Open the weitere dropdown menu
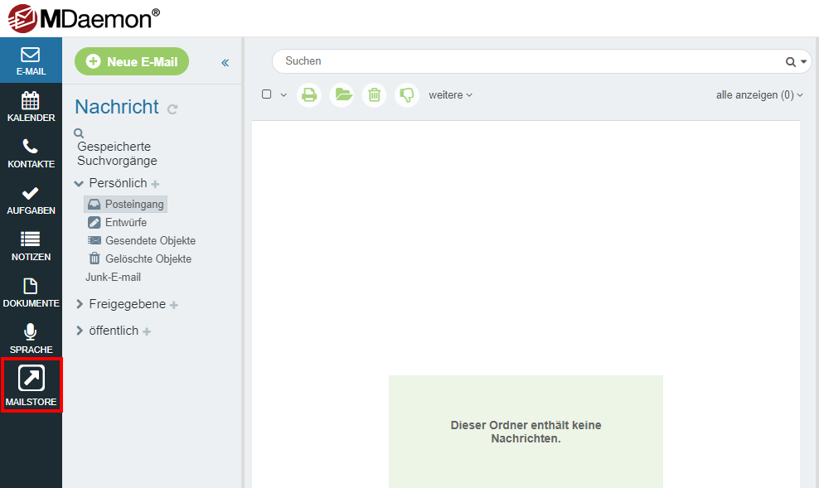 click(450, 95)
